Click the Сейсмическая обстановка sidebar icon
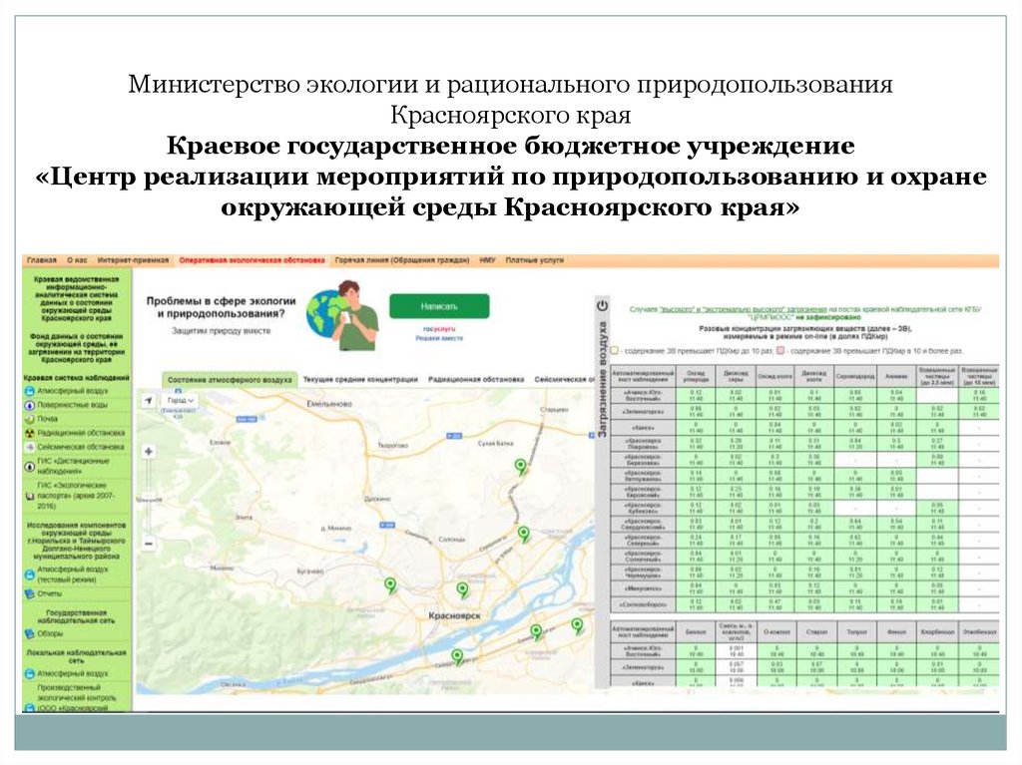The width and height of the screenshot is (1022, 765). pyautogui.click(x=28, y=448)
